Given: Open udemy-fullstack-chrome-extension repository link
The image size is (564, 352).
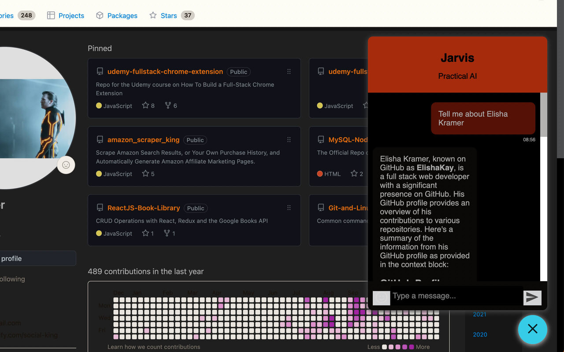Looking at the screenshot, I should point(165,72).
